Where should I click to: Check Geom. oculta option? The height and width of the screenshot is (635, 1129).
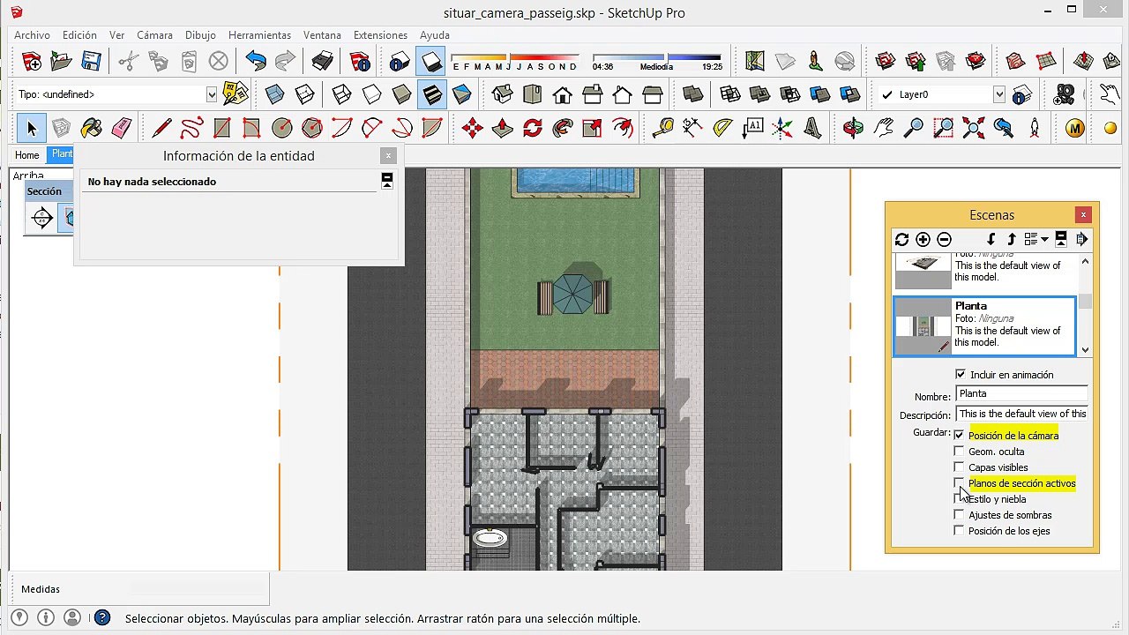pyautogui.click(x=959, y=452)
